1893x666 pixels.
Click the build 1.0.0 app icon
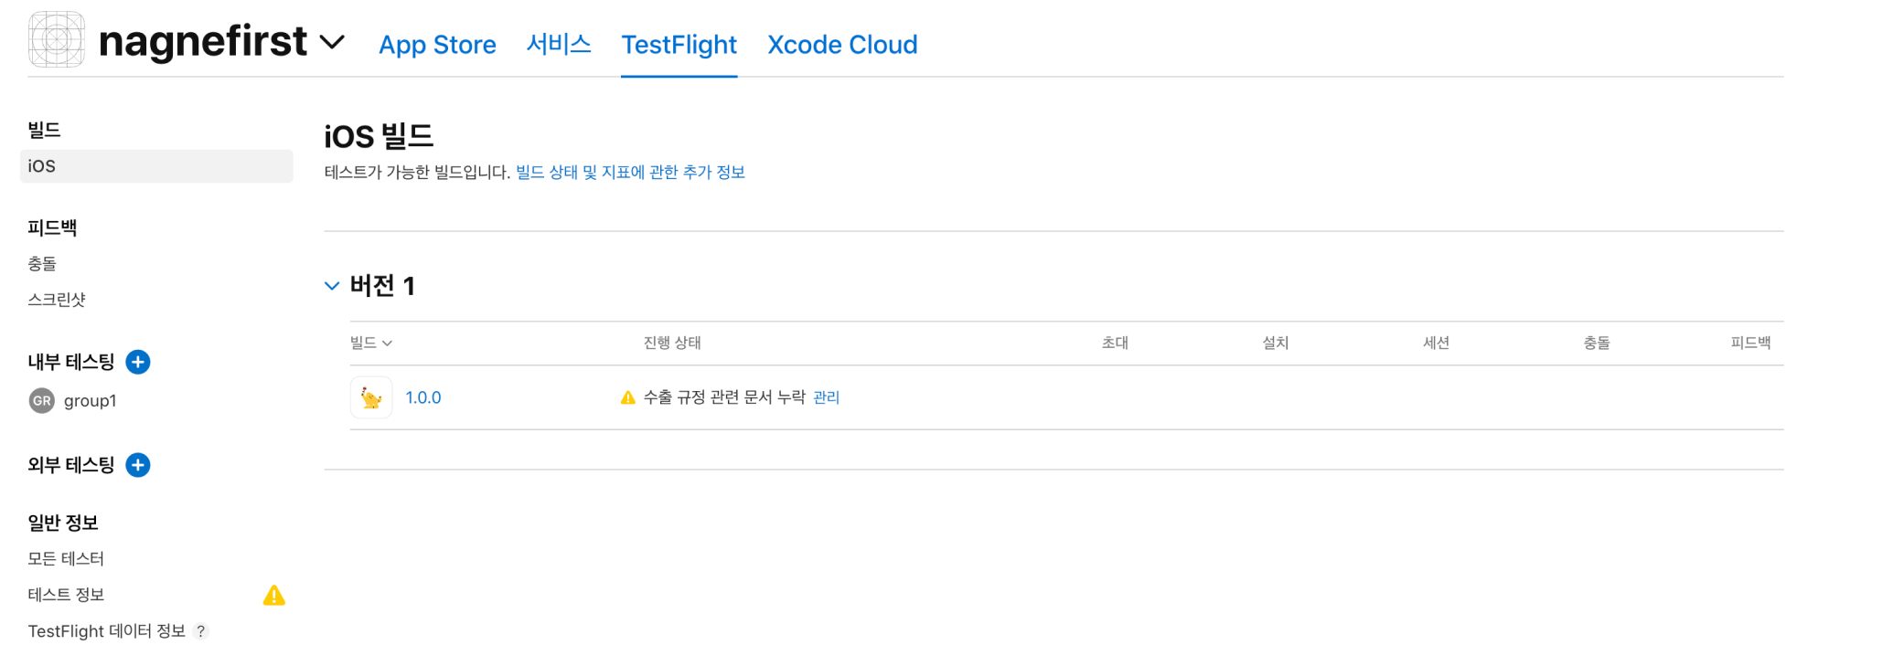coord(371,397)
